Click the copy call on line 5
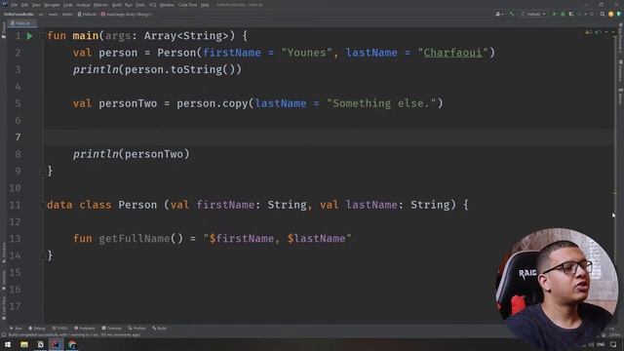Viewport: 624px width, 351px height. click(x=235, y=103)
